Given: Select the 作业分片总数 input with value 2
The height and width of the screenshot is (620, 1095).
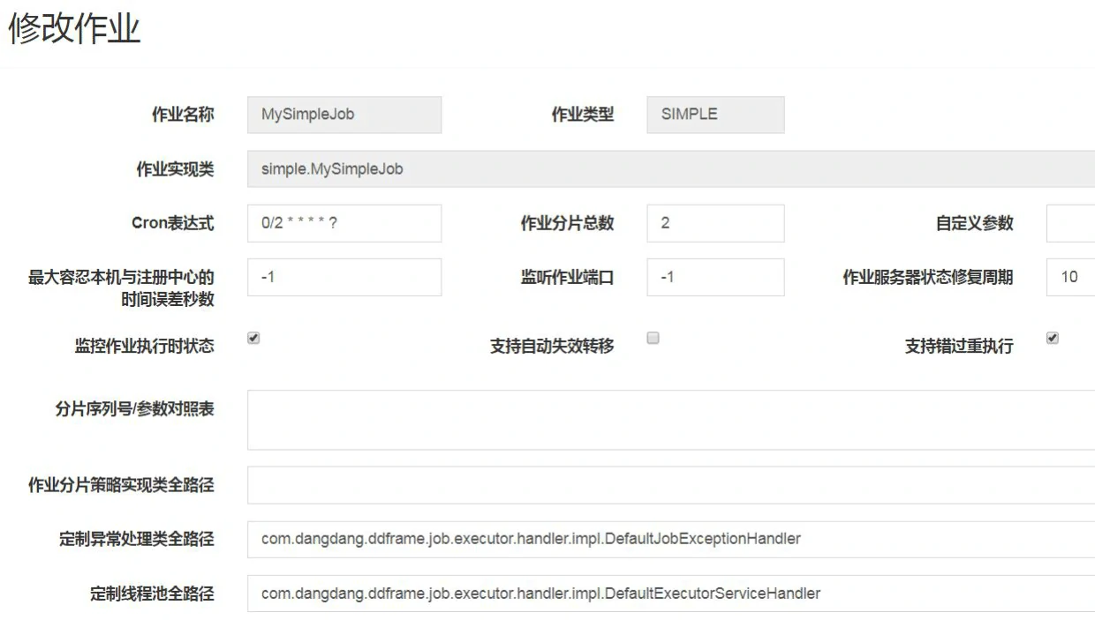Looking at the screenshot, I should tap(715, 223).
